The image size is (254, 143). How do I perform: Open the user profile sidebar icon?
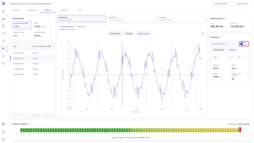pos(3,139)
